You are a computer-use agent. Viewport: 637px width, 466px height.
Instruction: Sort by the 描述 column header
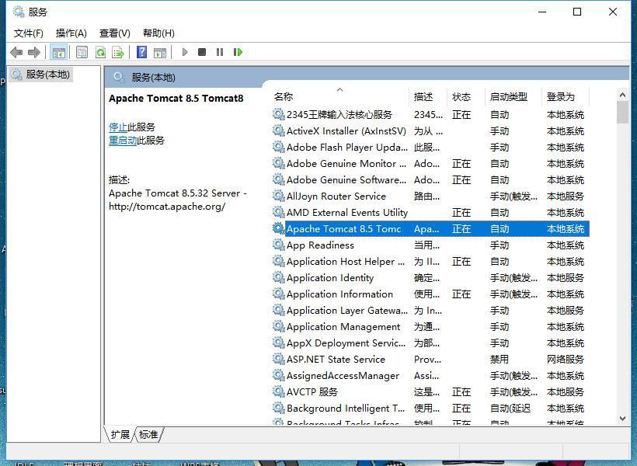[428, 96]
